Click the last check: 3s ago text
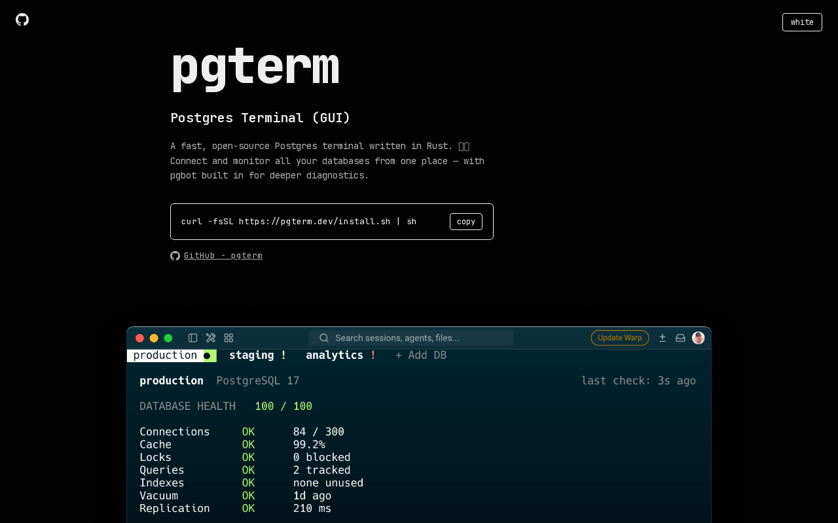This screenshot has width=838, height=523. point(639,381)
